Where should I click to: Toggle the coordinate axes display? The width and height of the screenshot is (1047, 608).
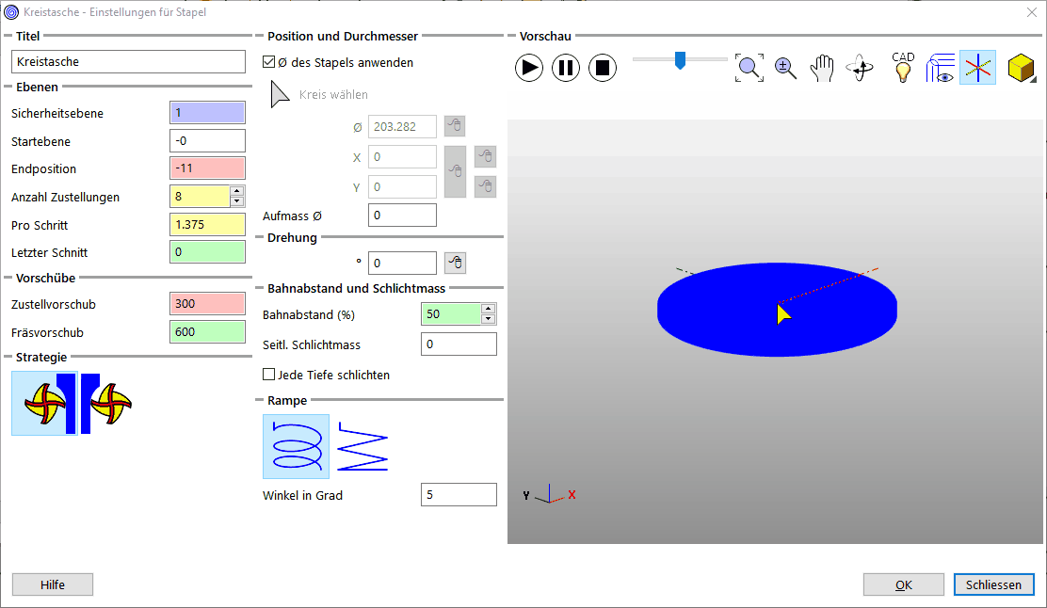point(977,68)
